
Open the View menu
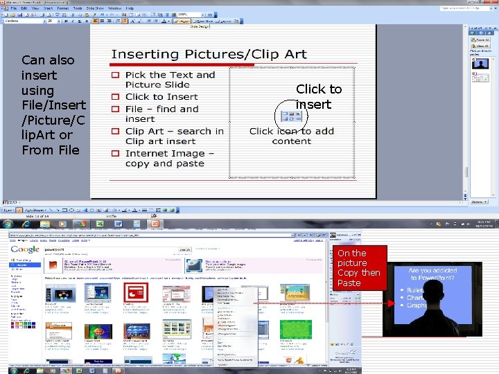[x=35, y=8]
